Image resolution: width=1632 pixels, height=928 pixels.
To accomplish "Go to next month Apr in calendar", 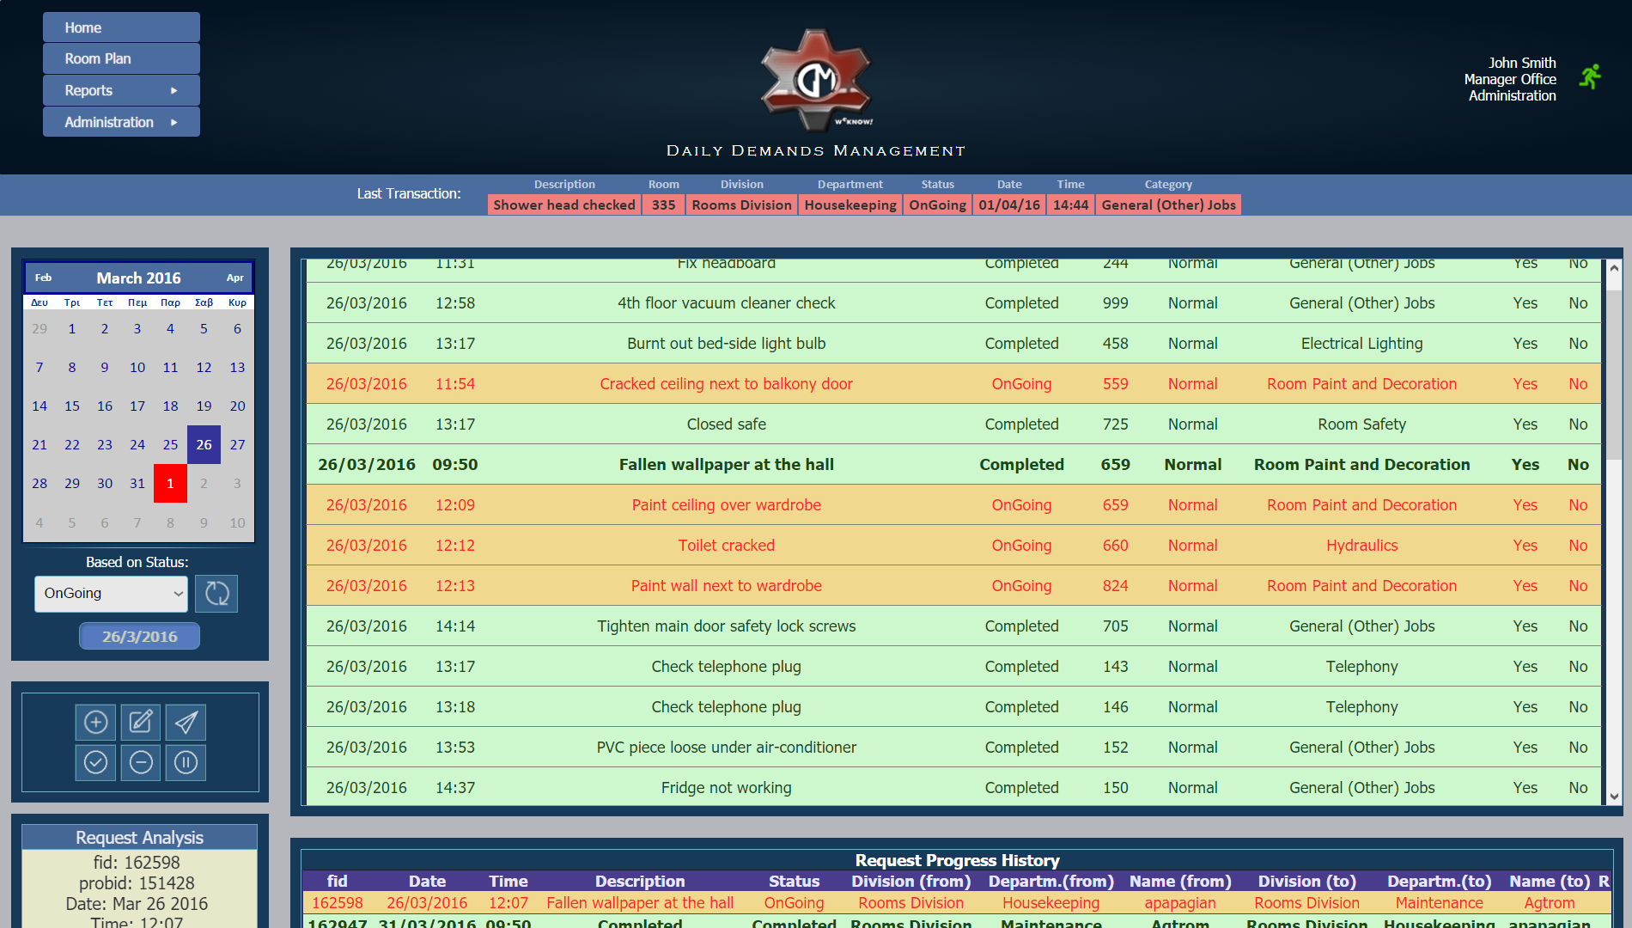I will 234,278.
